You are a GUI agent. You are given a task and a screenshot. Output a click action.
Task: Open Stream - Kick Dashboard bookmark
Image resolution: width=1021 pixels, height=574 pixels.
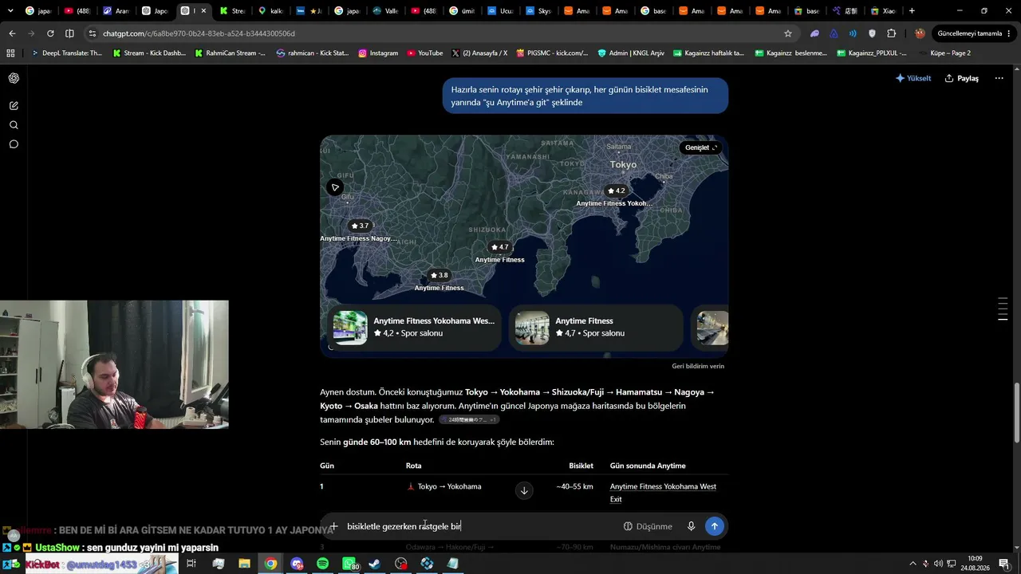[149, 53]
